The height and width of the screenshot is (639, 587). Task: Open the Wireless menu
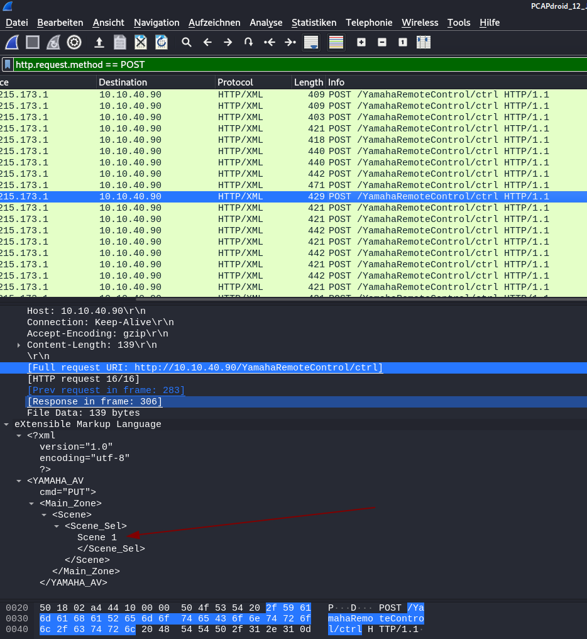[420, 23]
